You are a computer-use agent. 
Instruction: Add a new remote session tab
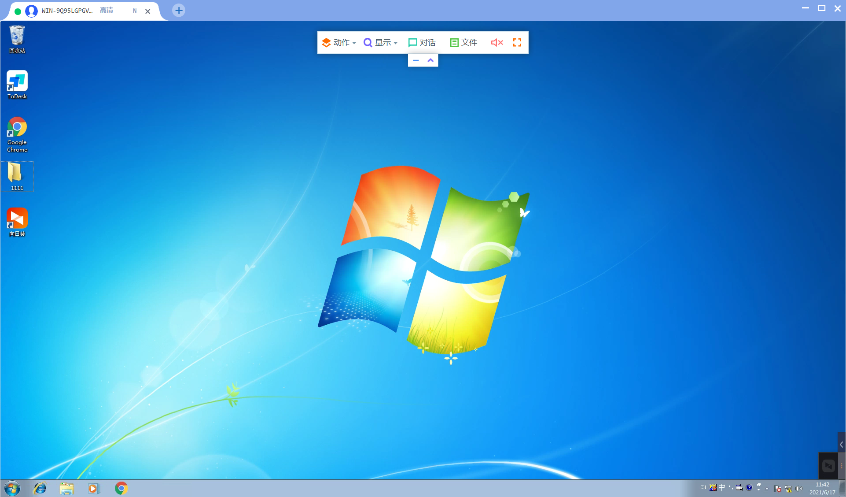pyautogui.click(x=179, y=11)
